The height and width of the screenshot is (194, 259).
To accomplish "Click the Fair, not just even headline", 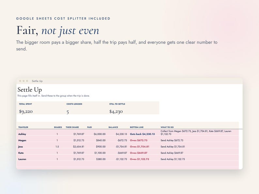I will coord(58,31).
